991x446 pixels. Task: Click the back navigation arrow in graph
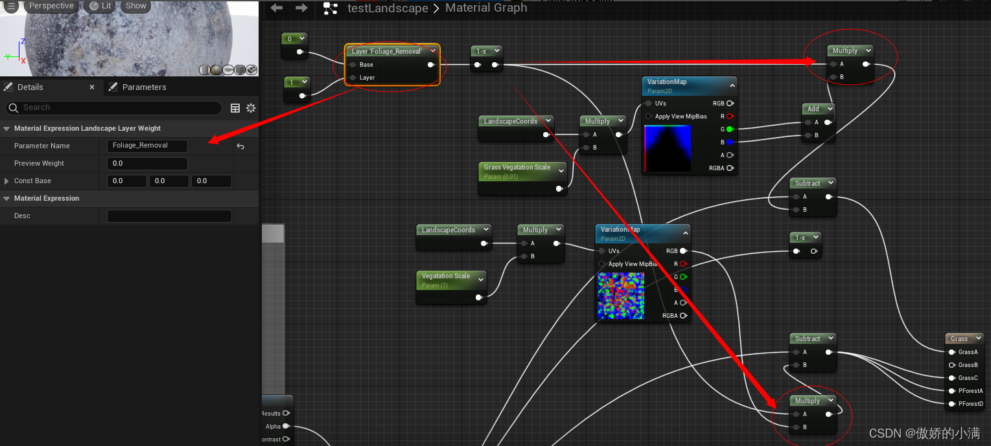pos(277,8)
